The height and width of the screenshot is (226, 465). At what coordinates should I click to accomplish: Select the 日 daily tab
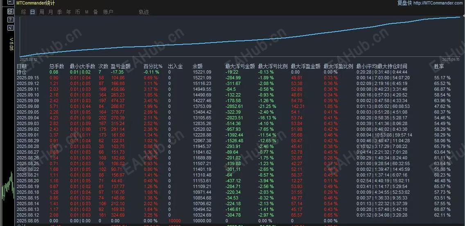pos(33,12)
